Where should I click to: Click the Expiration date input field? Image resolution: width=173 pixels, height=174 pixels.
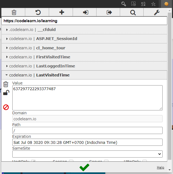point(87,142)
